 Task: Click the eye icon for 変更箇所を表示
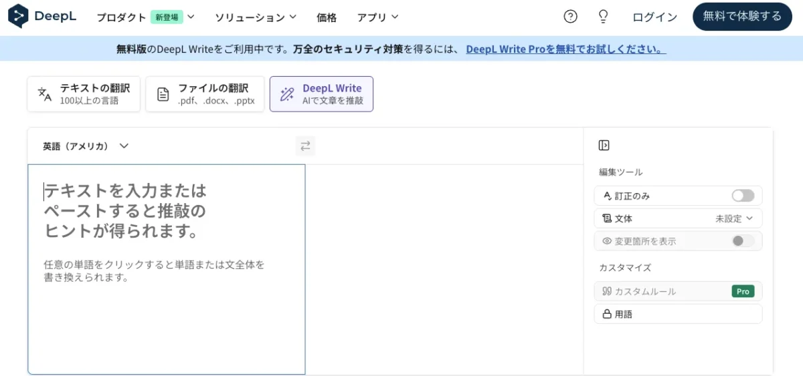point(607,241)
